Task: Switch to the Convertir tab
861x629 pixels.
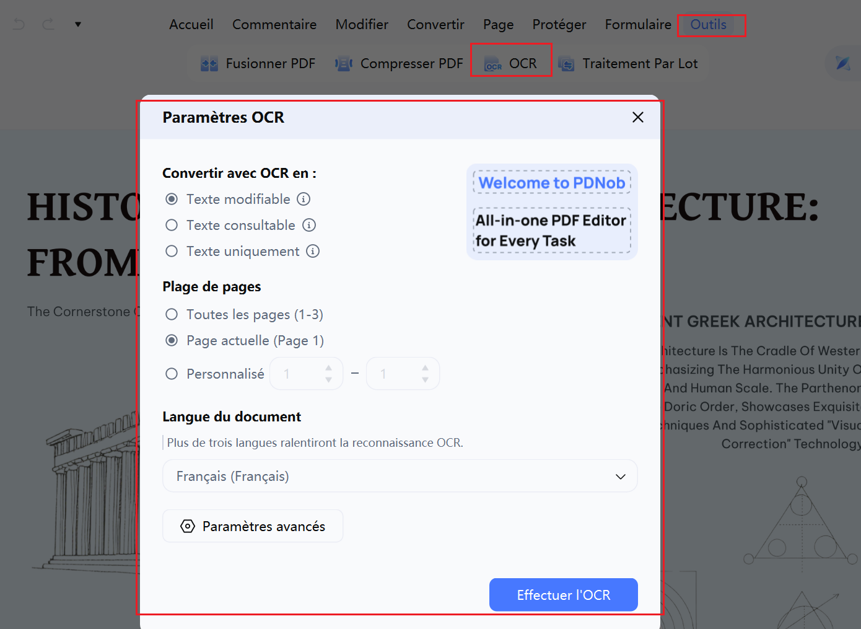Action: tap(435, 24)
